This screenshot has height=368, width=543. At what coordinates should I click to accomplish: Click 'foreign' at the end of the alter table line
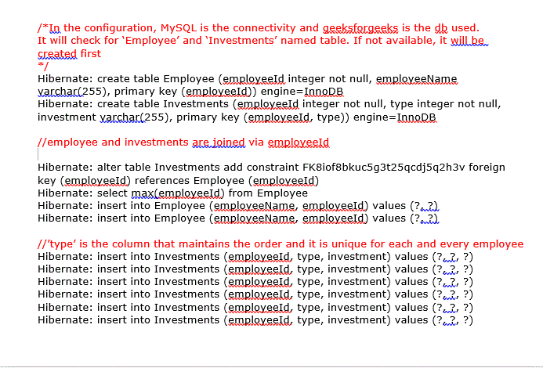pyautogui.click(x=487, y=168)
